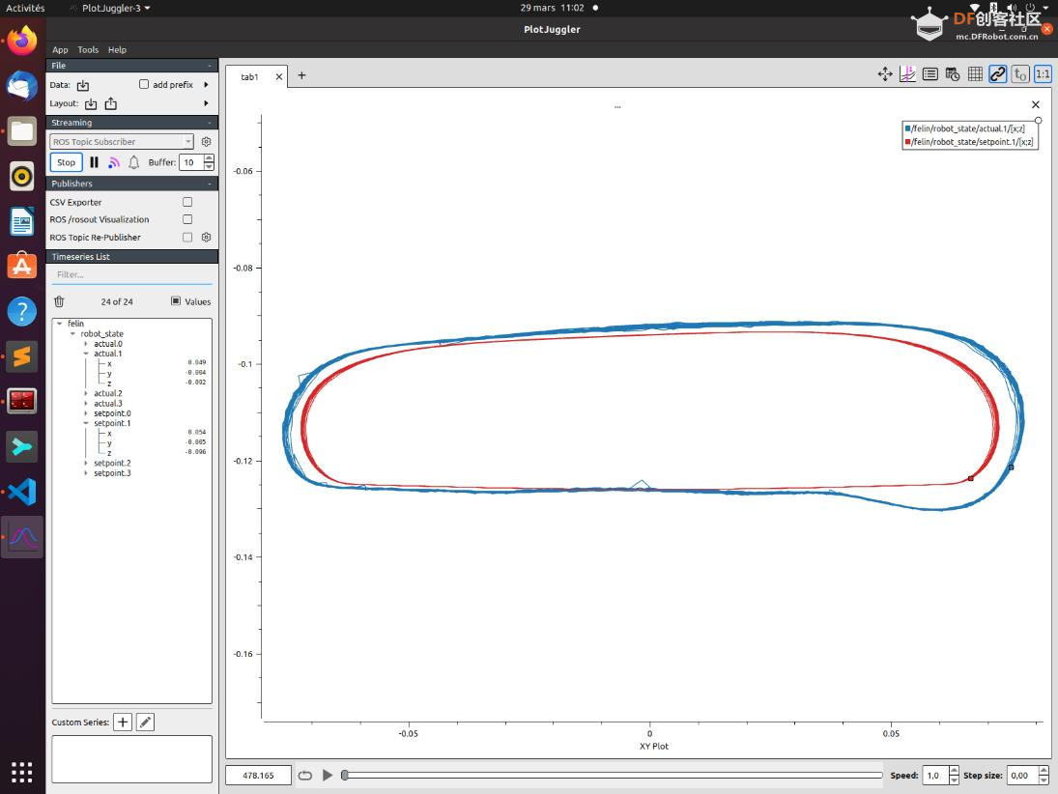Expand the actual.0 tree node
Screen dimensions: 1058x794
pyautogui.click(x=86, y=343)
